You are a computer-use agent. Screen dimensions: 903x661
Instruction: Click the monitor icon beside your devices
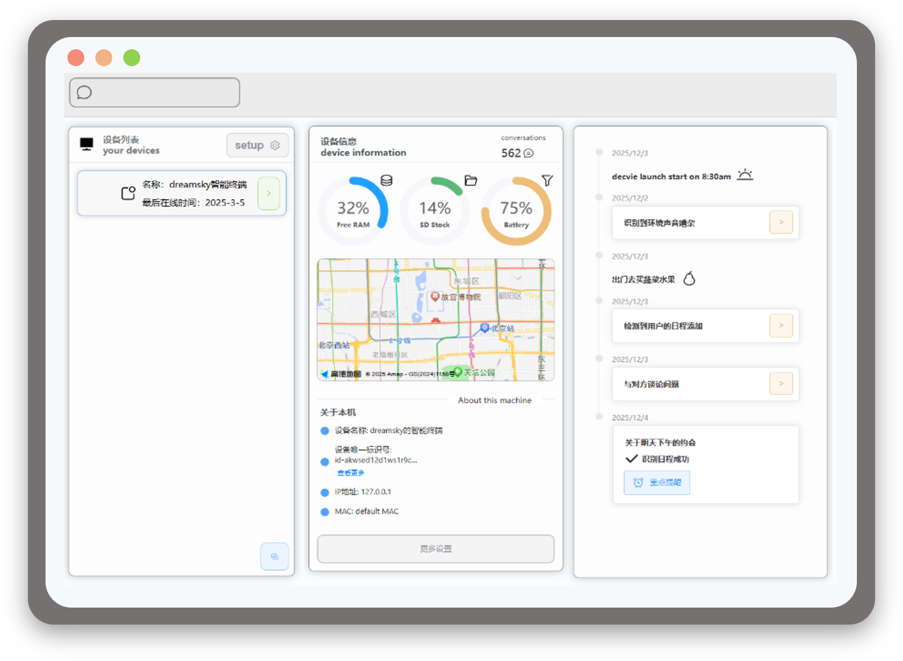pyautogui.click(x=87, y=144)
